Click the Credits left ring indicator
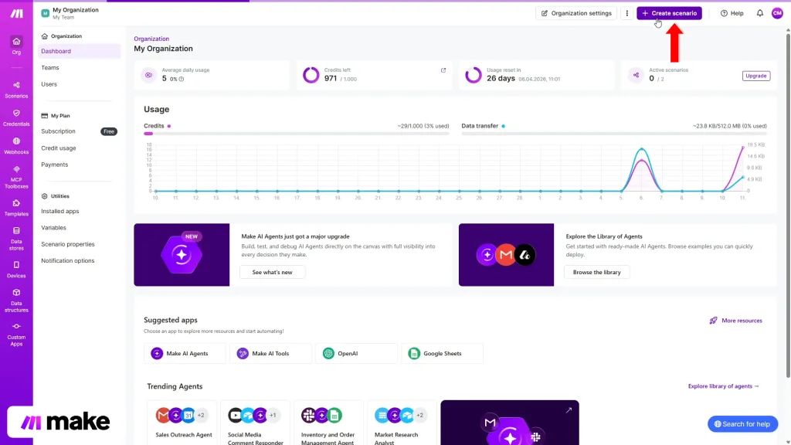This screenshot has height=445, width=791. (x=311, y=75)
